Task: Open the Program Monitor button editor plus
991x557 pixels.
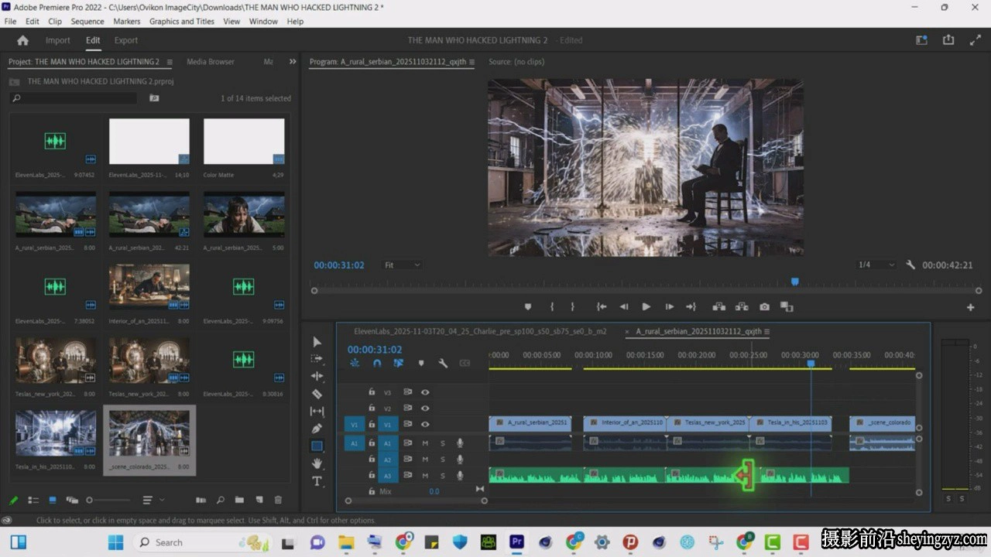Action: coord(970,307)
